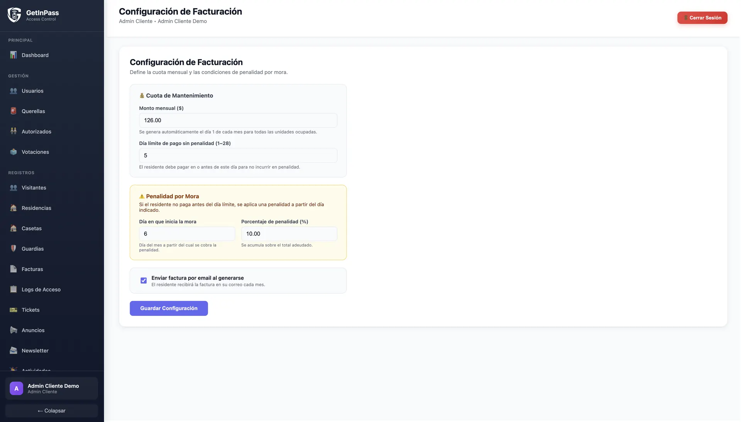Viewport: 741px width, 422px height.
Task: Click the Querellas siren icon
Action: click(x=14, y=111)
